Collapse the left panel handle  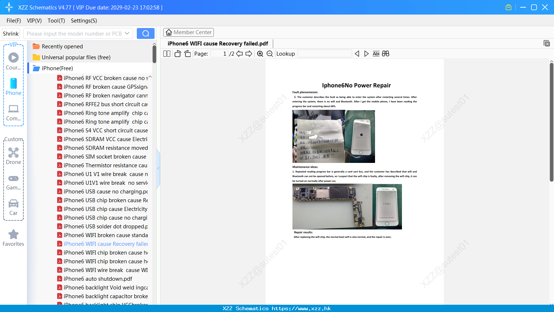coord(158,168)
